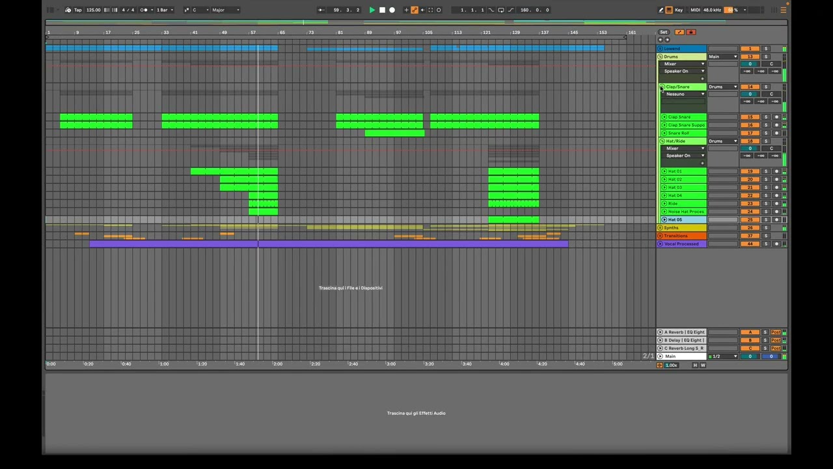Screen dimensions: 833x469
Task: Toggle the metronome button
Action: click(144, 10)
